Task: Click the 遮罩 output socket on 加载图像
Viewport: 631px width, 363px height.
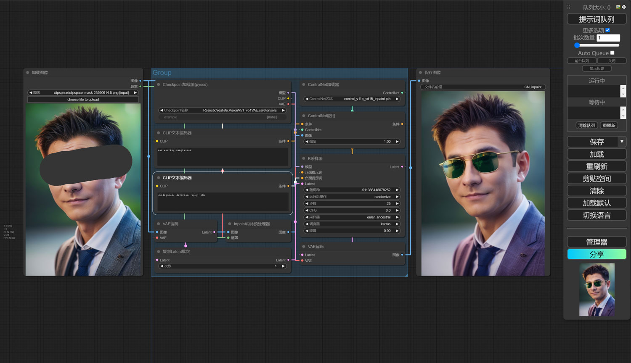Action: [x=141, y=87]
